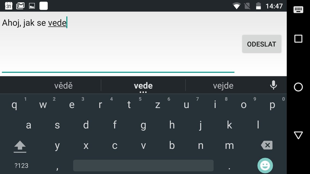This screenshot has width=310, height=174.
Task: Tap the period key
Action: point(229,166)
